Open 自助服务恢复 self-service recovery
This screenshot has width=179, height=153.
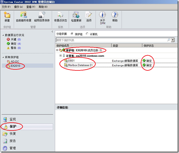coord(23,17)
